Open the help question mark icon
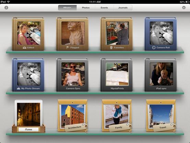Viewport: 190px width, 143px height. 6,8
